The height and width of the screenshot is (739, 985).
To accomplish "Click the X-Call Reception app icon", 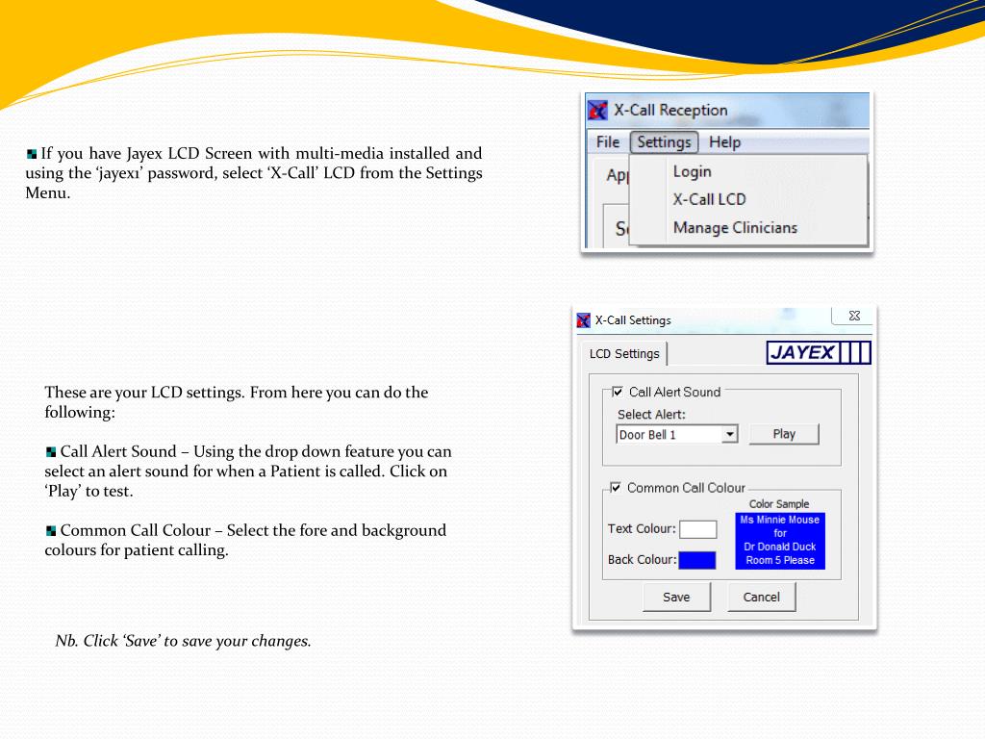I will [x=597, y=111].
